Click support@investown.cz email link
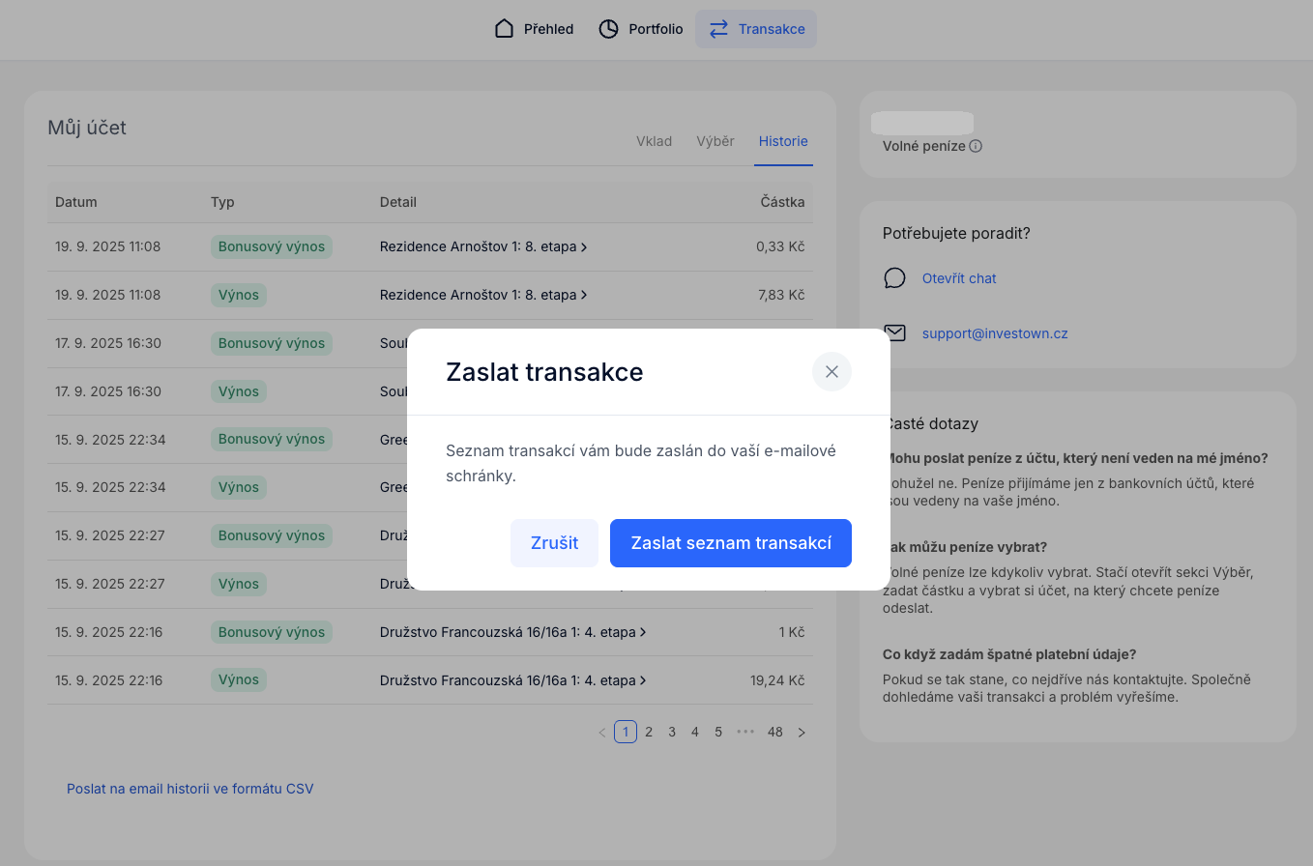The height and width of the screenshot is (866, 1313). click(994, 333)
